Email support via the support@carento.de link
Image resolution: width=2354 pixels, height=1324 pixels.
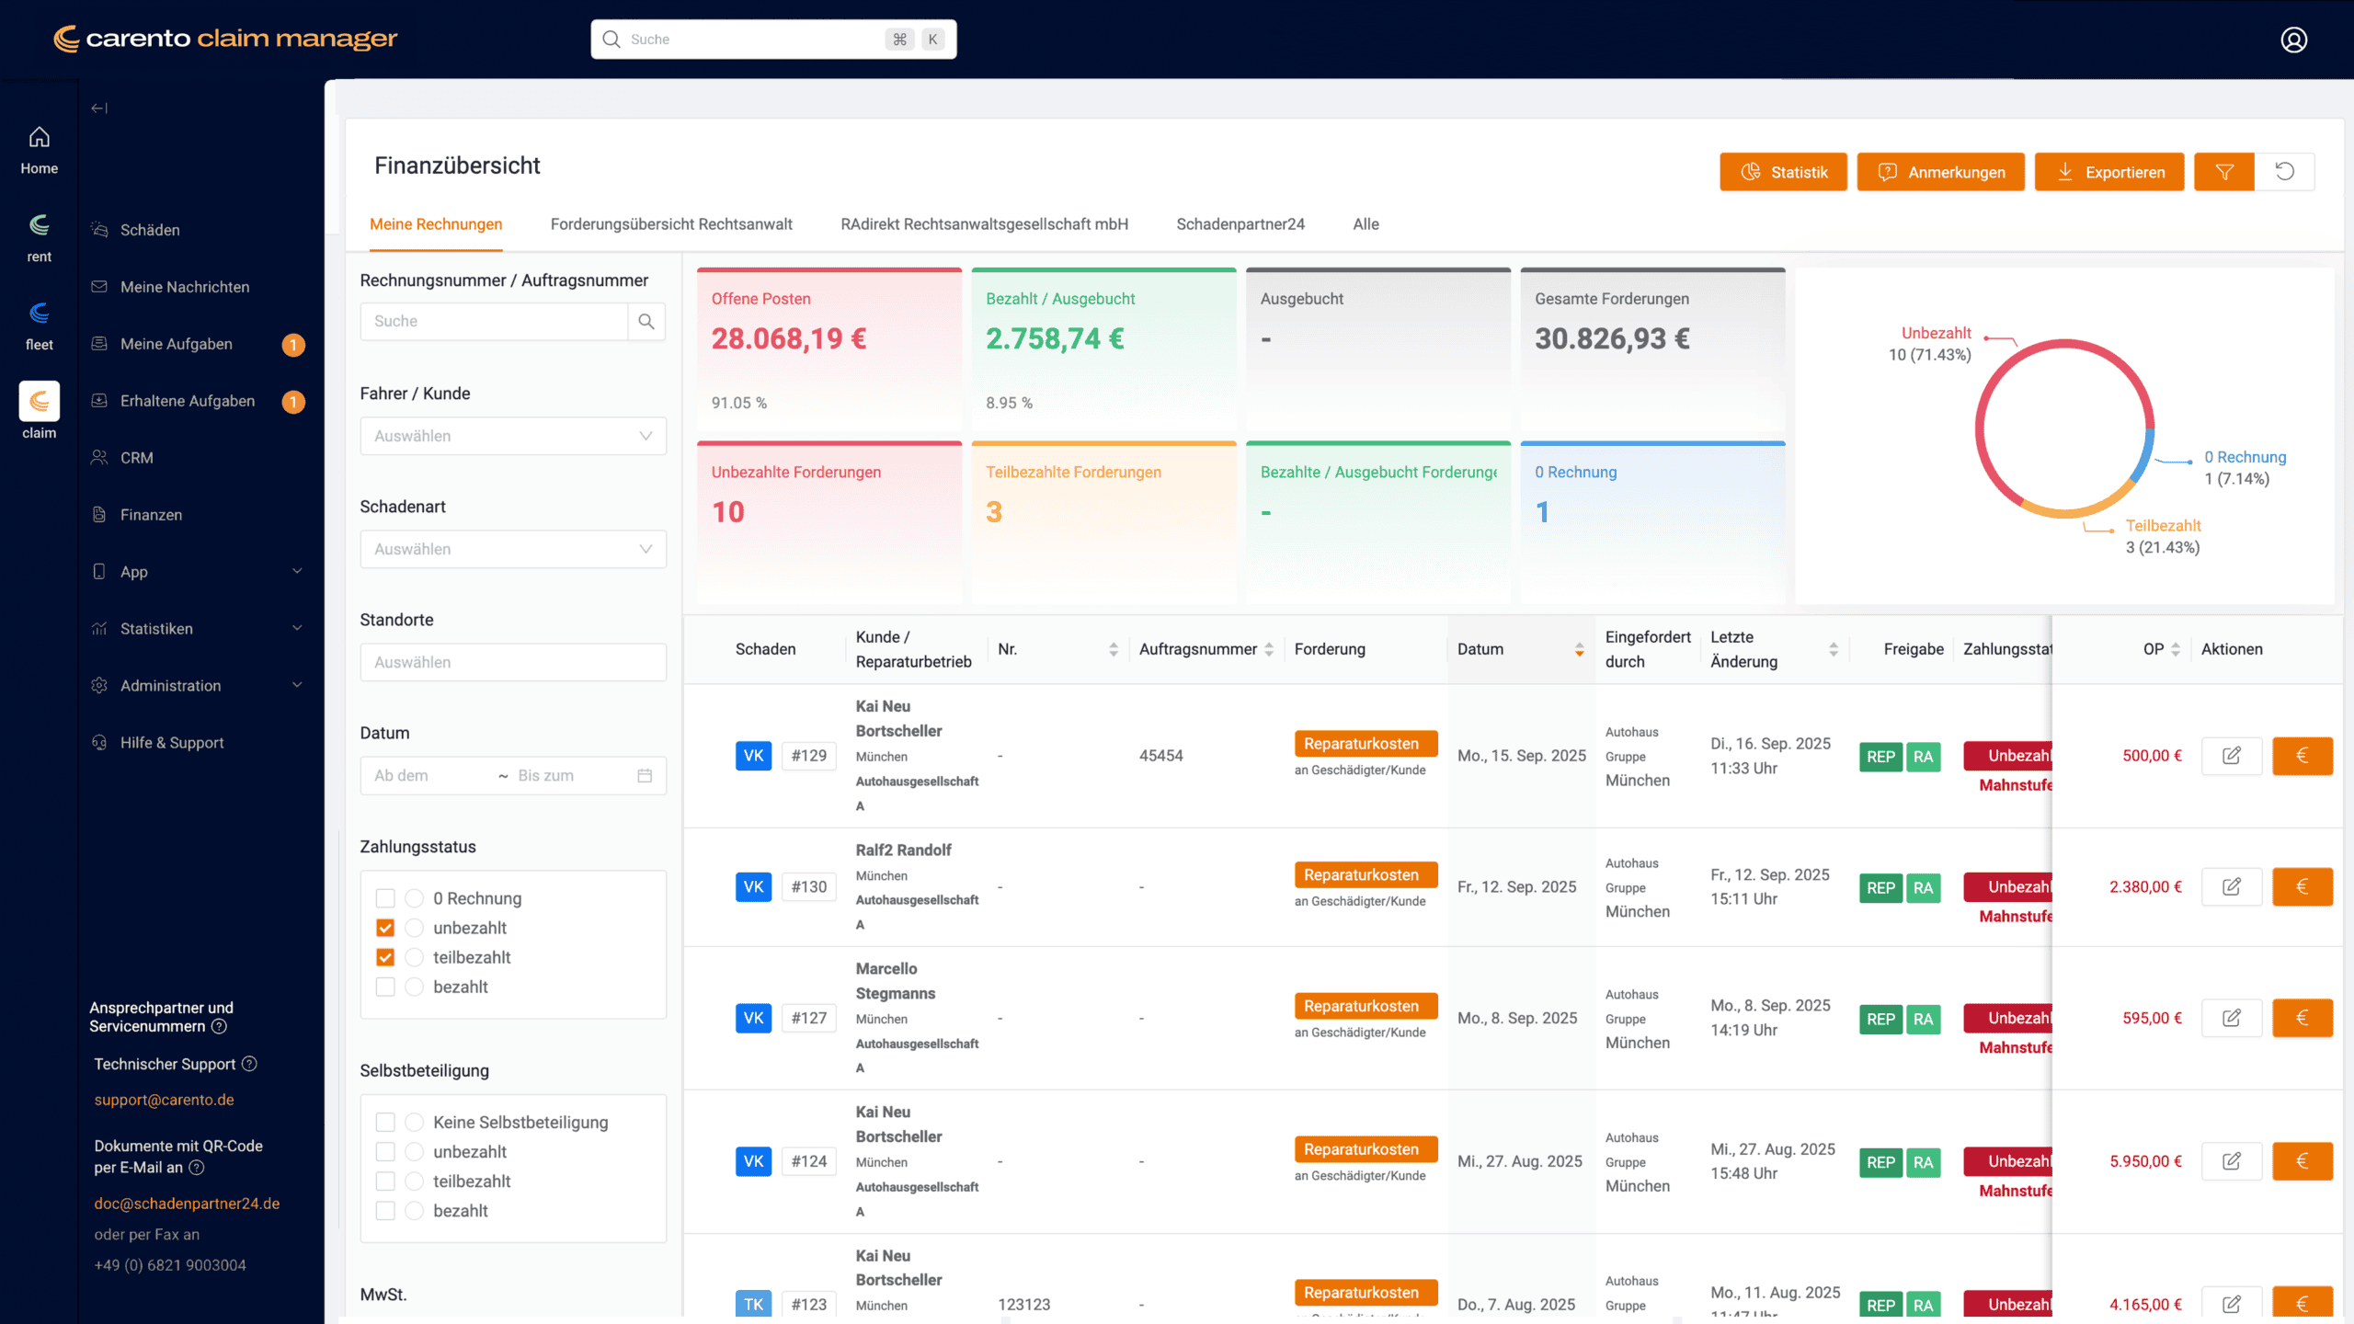[x=163, y=1099]
